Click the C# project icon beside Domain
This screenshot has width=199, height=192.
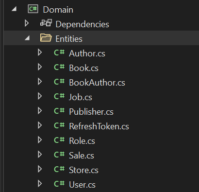(33, 9)
